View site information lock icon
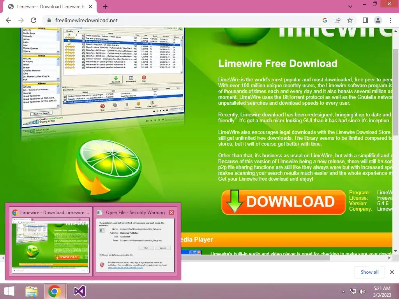The height and width of the screenshot is (299, 399). [49, 20]
